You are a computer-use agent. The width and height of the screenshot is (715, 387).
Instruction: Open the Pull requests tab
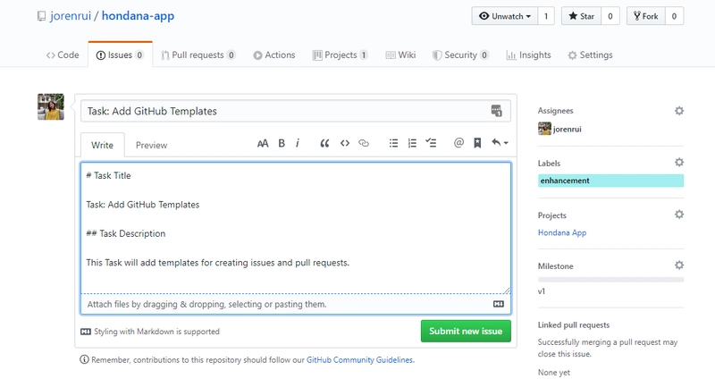click(199, 55)
